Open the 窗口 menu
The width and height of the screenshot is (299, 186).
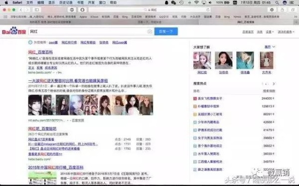click(102, 2)
